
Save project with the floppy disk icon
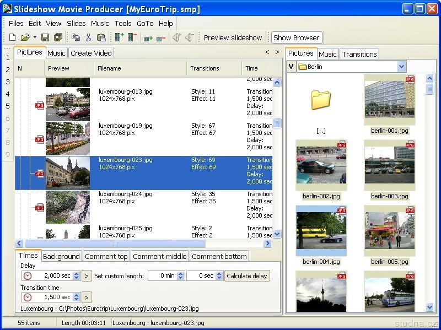(45, 37)
